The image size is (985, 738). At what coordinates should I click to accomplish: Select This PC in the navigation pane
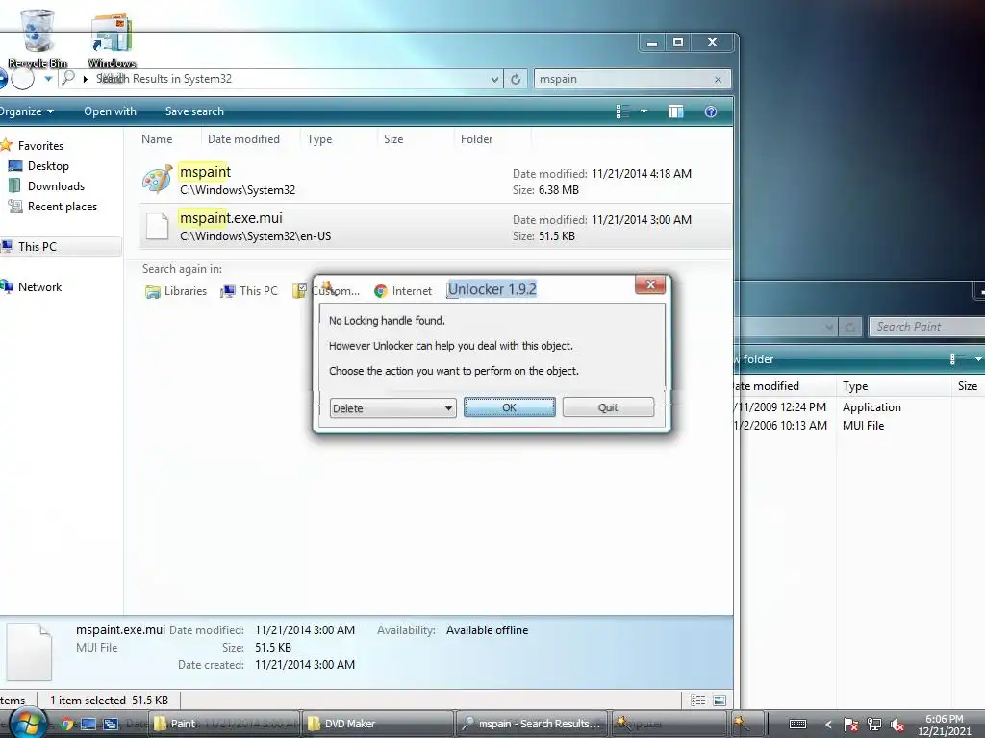tap(38, 247)
